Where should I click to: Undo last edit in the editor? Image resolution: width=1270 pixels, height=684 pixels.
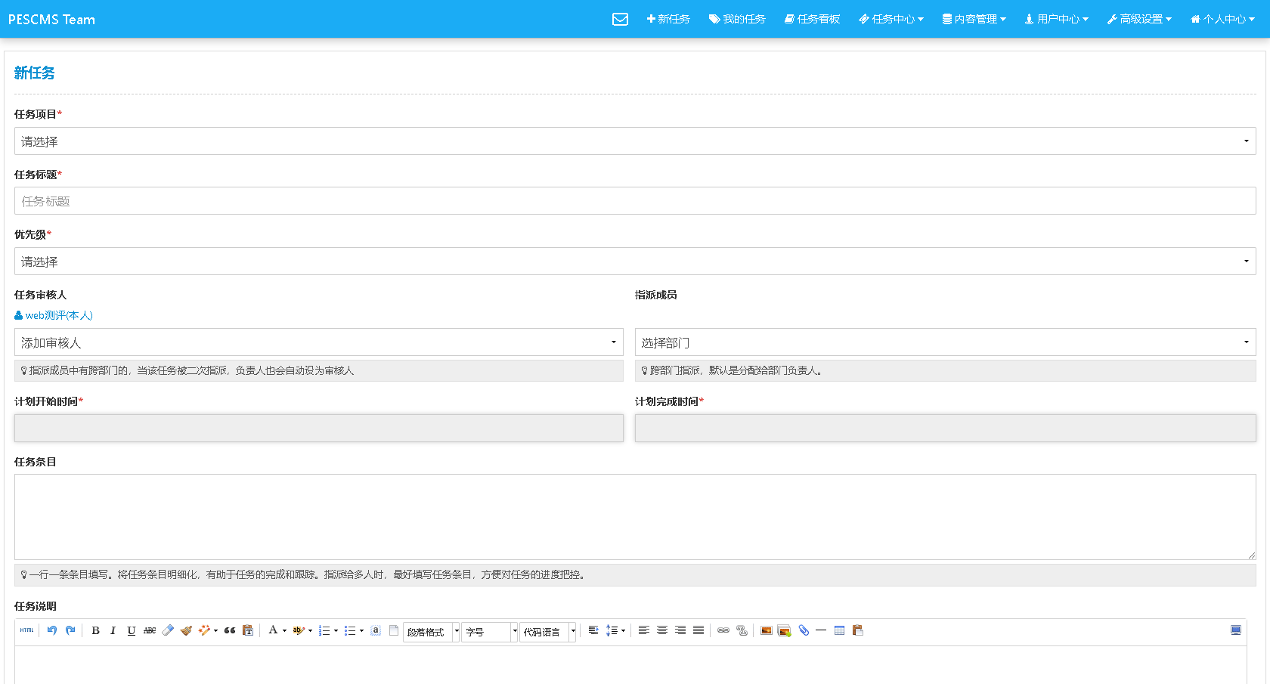(x=52, y=630)
